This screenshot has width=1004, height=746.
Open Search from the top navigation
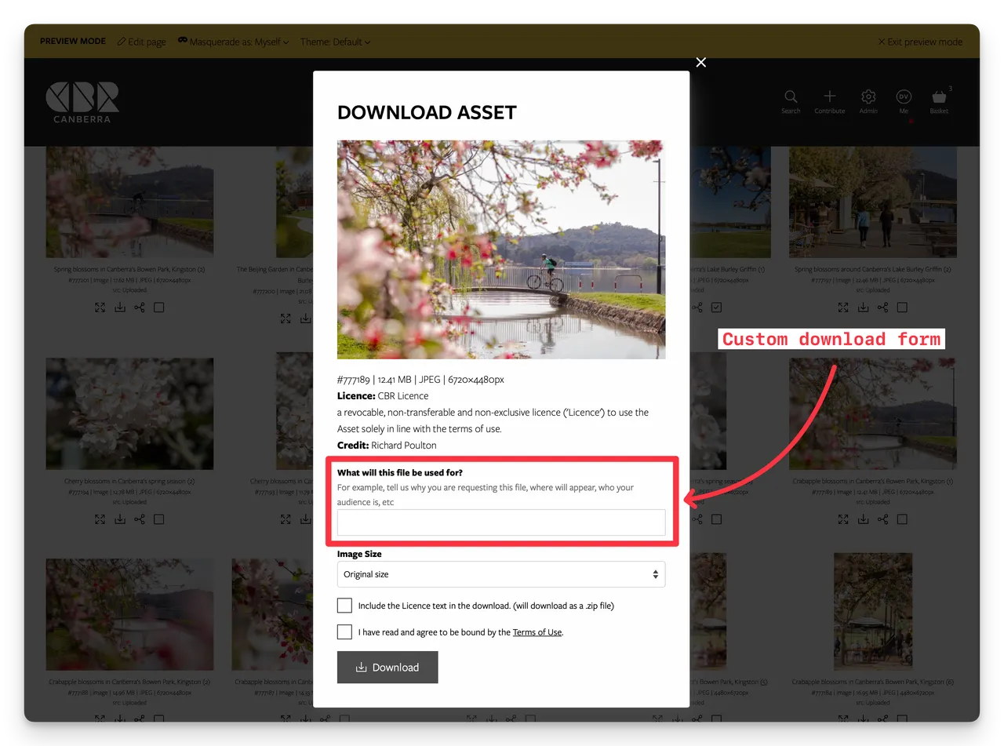tap(791, 98)
